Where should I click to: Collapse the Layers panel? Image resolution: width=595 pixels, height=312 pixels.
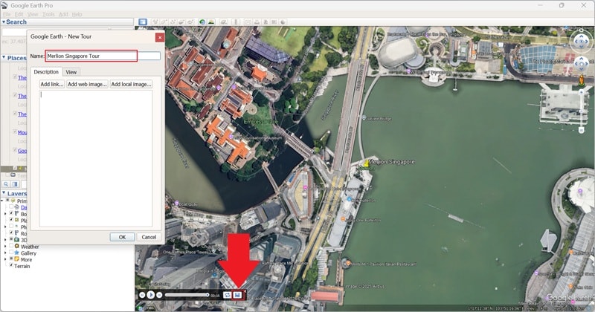click(4, 193)
